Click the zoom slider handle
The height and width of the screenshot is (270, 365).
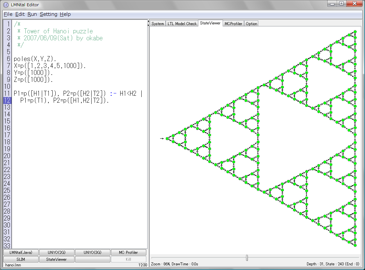tap(247, 258)
